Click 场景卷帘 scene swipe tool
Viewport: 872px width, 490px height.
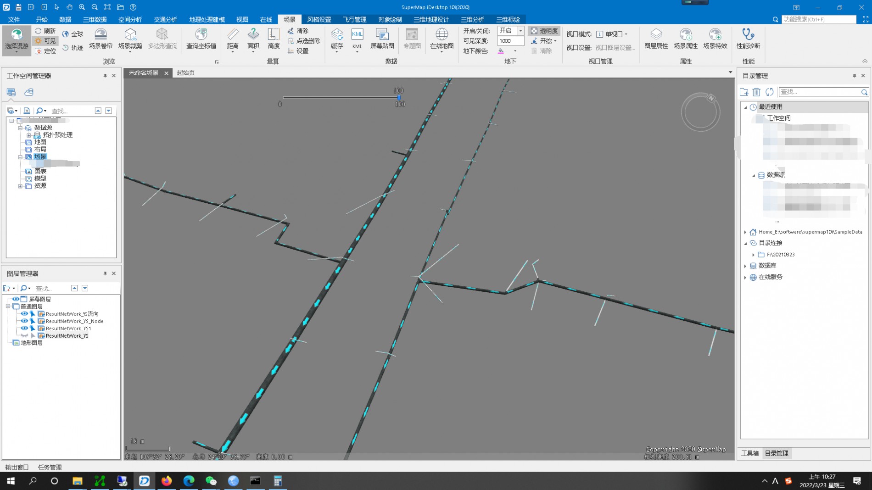point(101,39)
